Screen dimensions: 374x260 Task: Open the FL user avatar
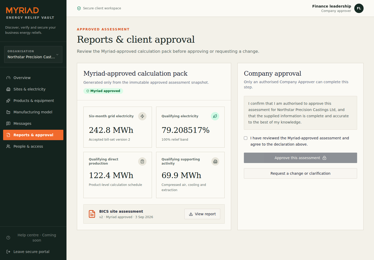point(359,8)
